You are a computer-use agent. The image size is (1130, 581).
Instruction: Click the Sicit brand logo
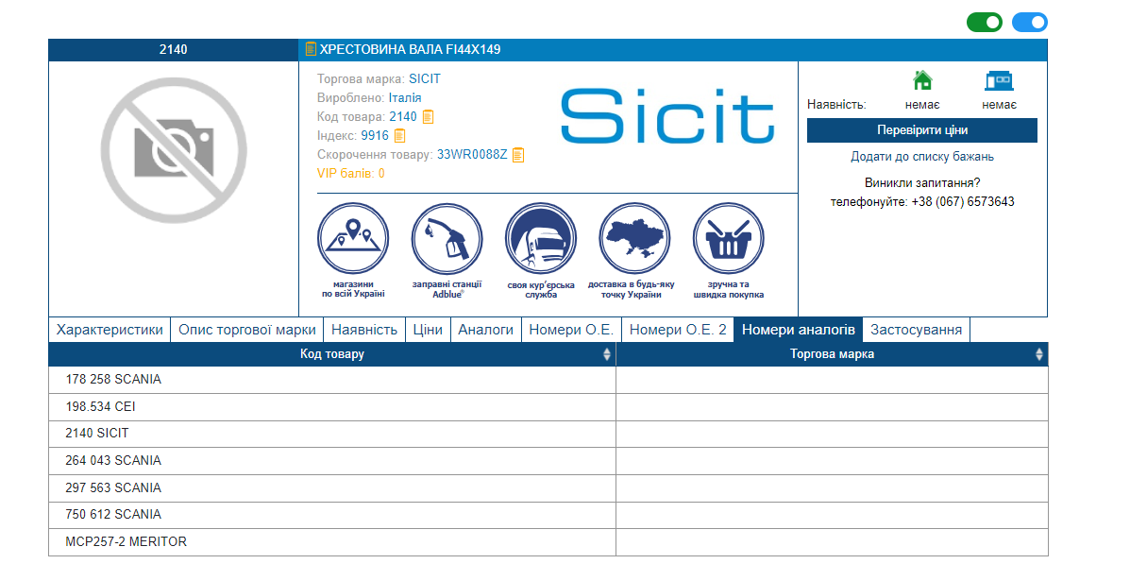click(x=667, y=115)
